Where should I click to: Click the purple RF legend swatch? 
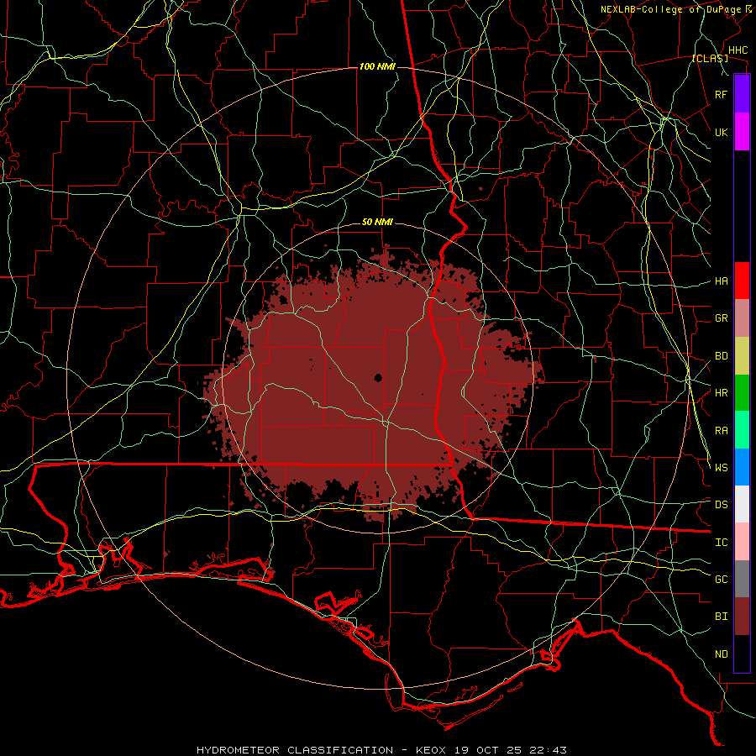pyautogui.click(x=742, y=94)
